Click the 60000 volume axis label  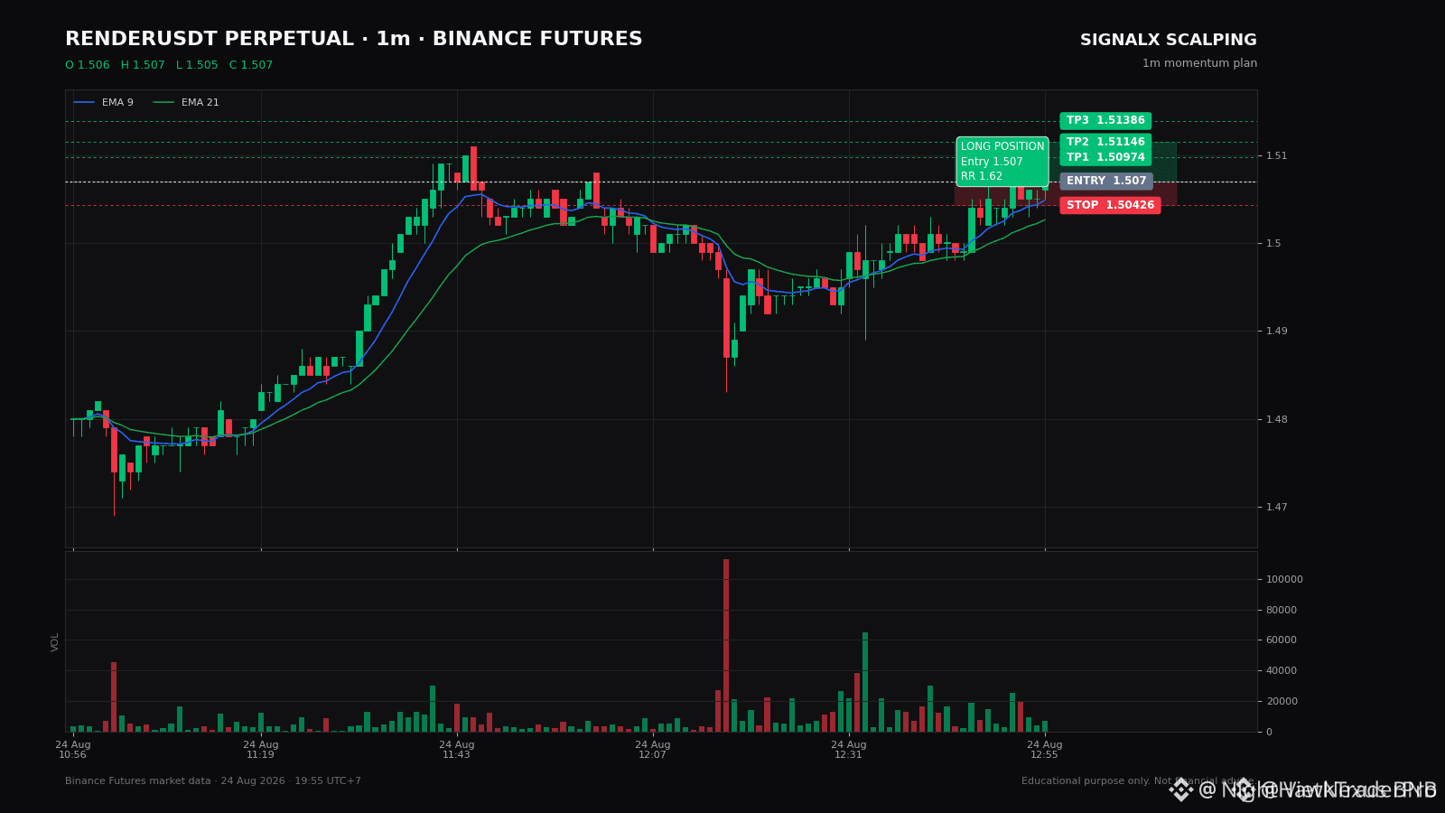pos(1282,640)
